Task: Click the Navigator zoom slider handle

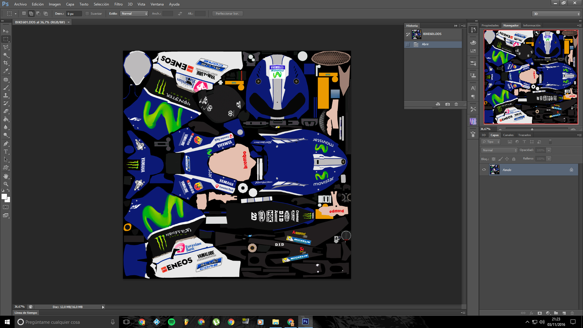Action: (x=532, y=129)
